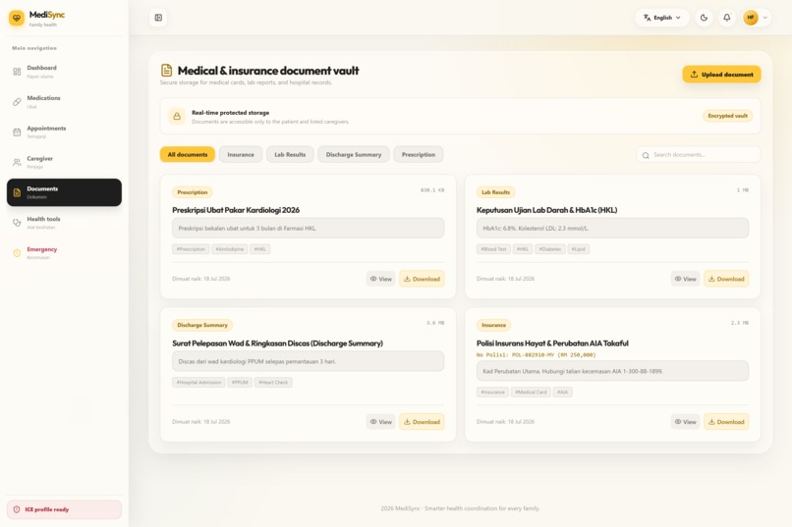Download Surat Pelepasan Wad document
The image size is (792, 527).
(422, 422)
